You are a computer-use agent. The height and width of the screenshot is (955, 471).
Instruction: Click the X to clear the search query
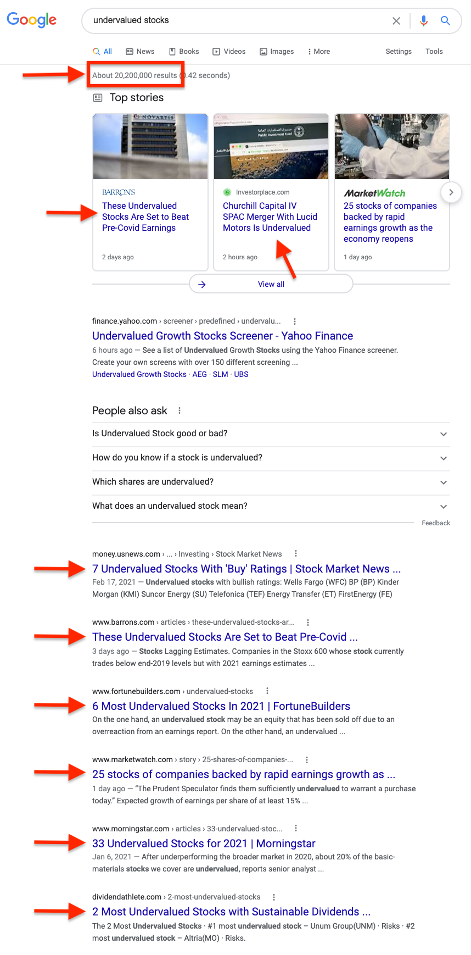(396, 20)
